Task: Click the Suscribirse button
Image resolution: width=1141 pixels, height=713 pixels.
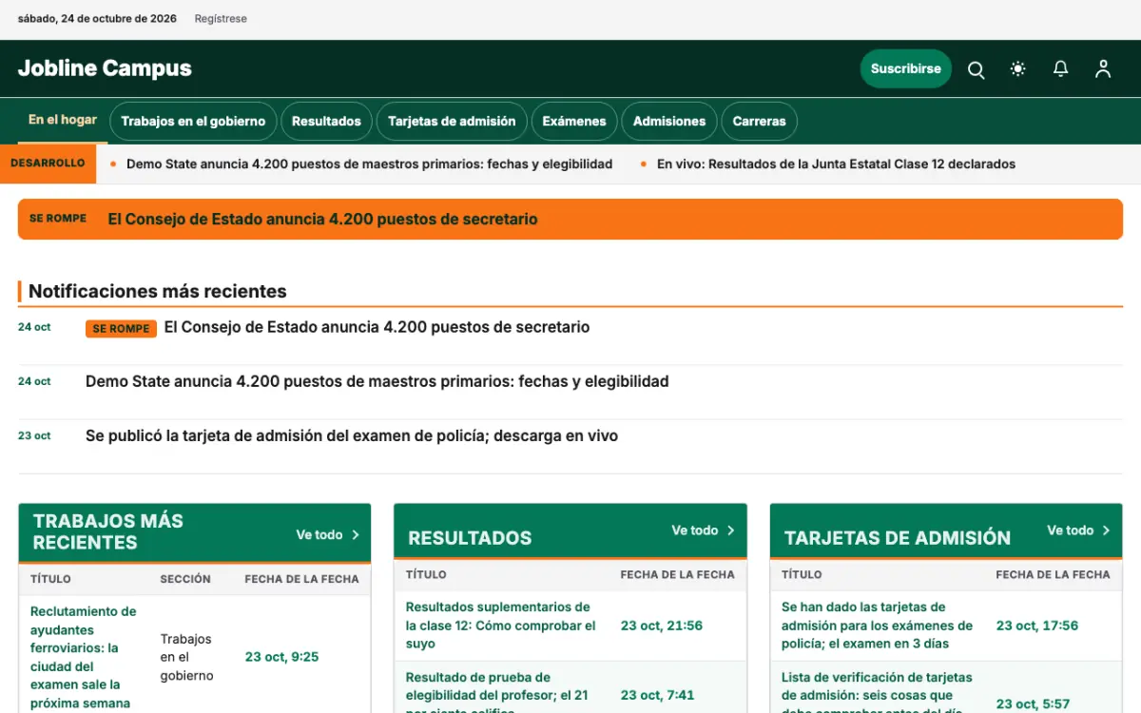Action: tap(906, 68)
